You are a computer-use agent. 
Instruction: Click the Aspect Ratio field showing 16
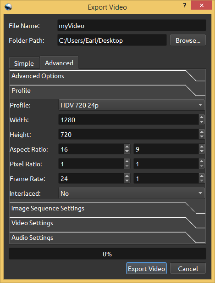click(x=91, y=149)
